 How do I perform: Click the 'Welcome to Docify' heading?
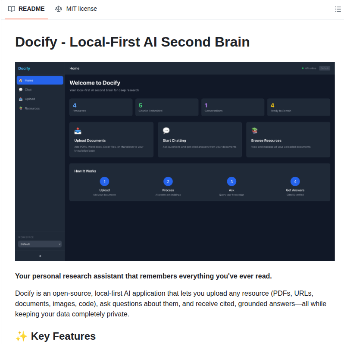(x=95, y=83)
